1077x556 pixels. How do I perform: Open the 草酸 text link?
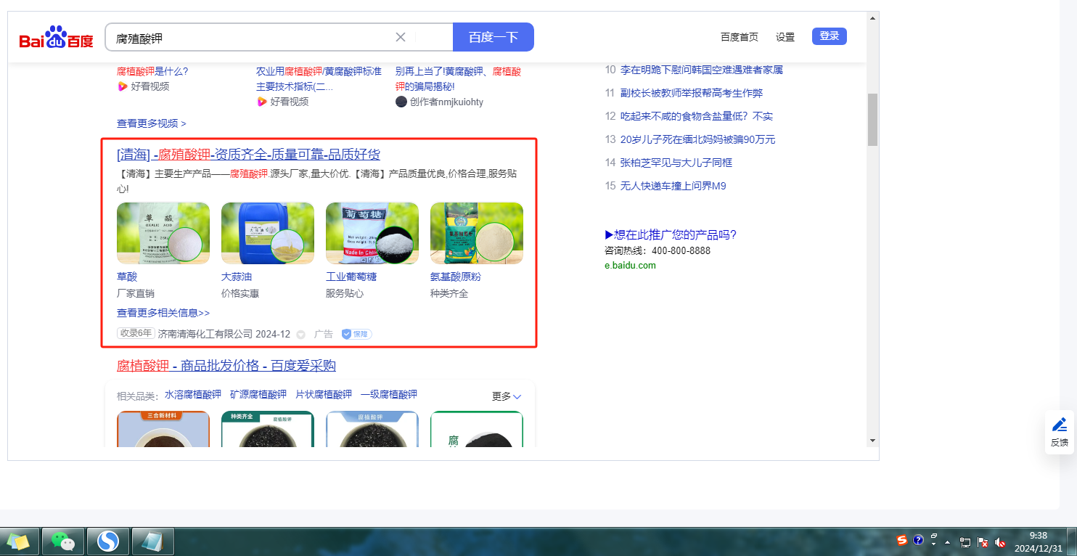point(127,277)
